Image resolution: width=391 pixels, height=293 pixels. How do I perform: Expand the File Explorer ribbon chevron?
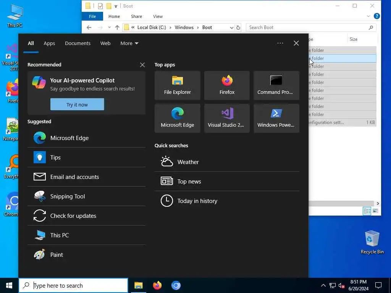coord(368,16)
